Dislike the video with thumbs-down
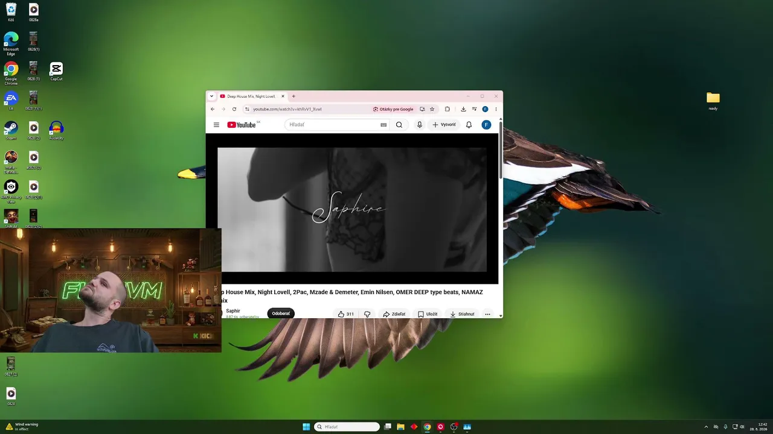 [x=367, y=314]
